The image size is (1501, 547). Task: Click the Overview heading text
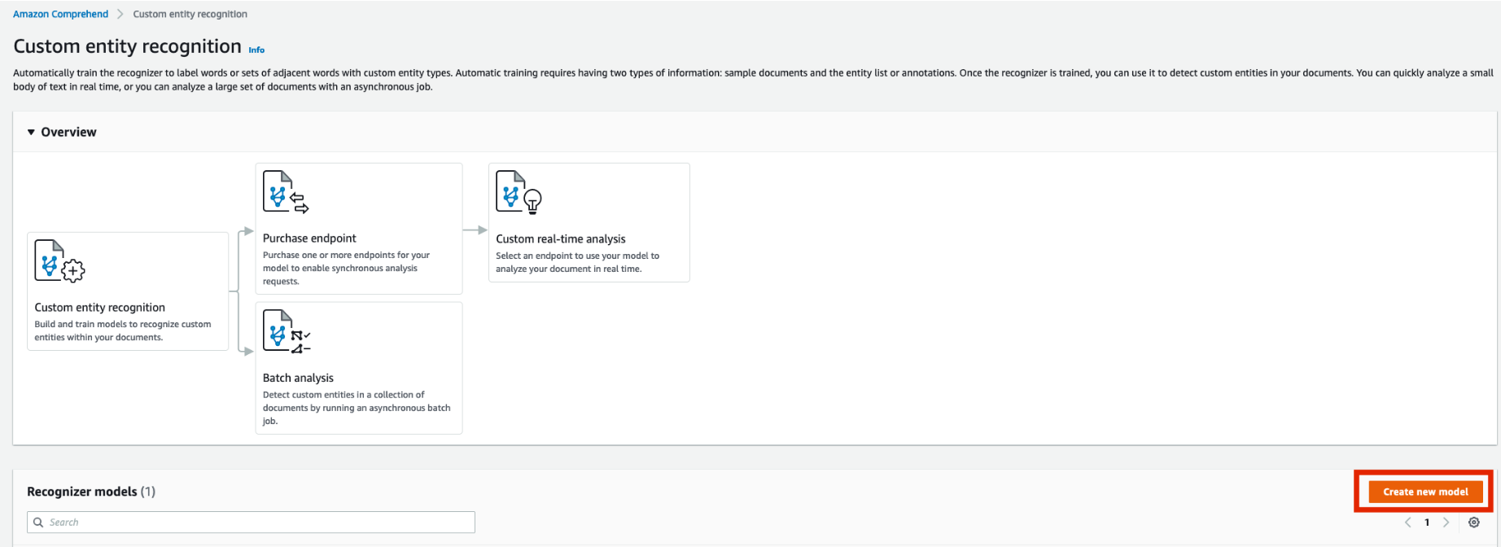pos(68,132)
